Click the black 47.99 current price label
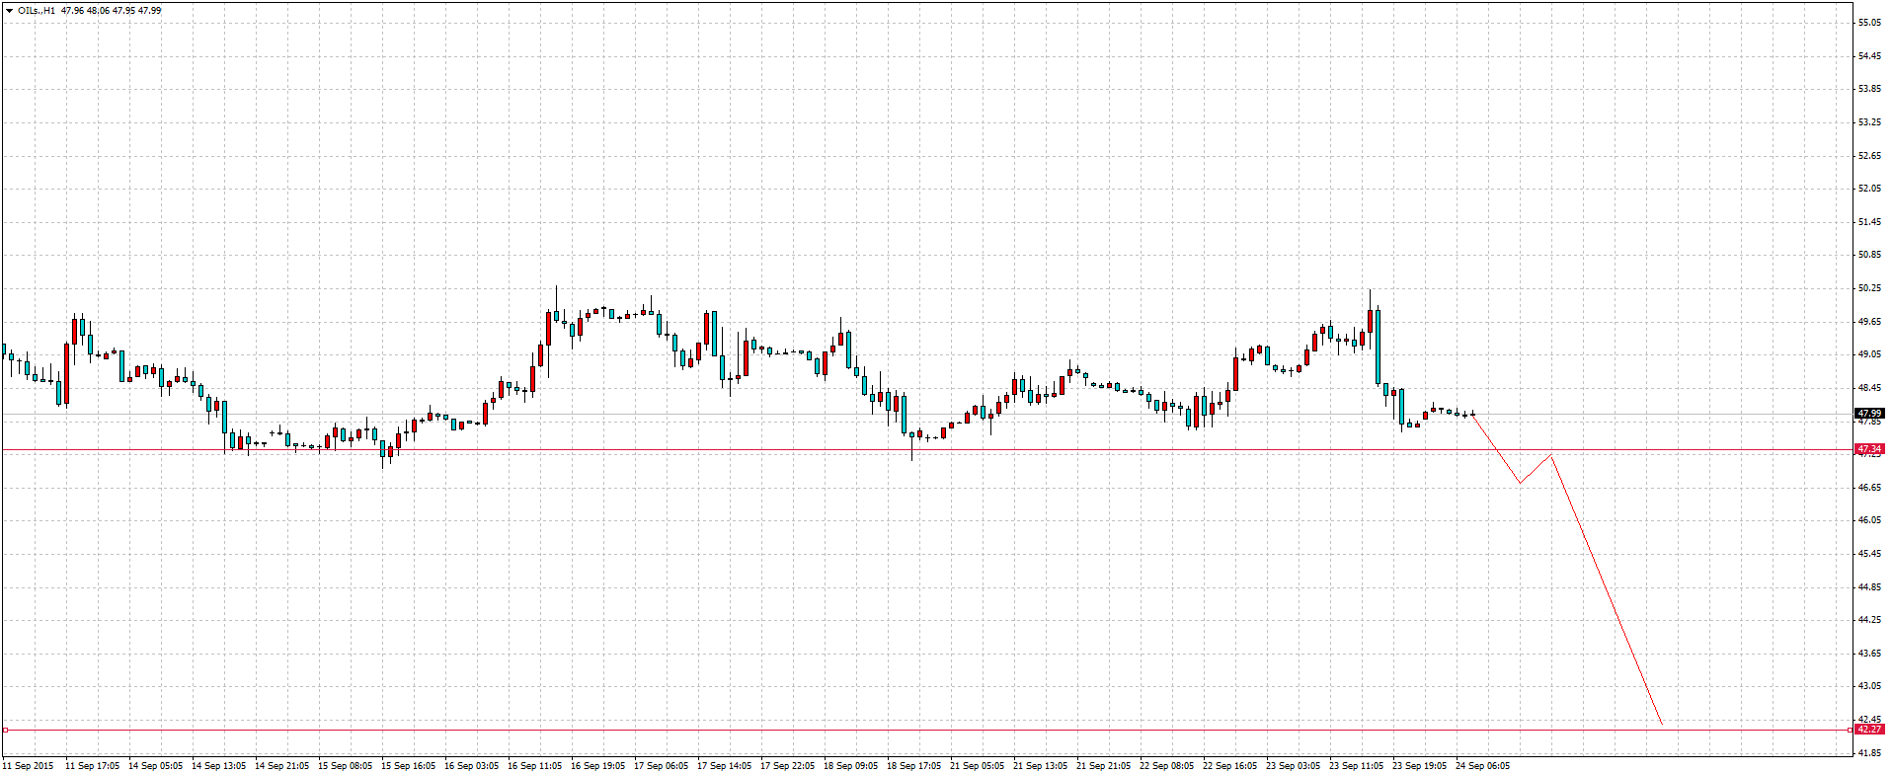This screenshot has width=1892, height=774. pos(1868,413)
